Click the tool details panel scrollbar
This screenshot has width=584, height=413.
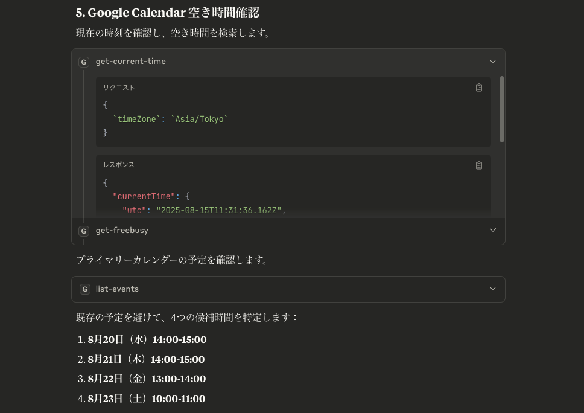pyautogui.click(x=502, y=109)
